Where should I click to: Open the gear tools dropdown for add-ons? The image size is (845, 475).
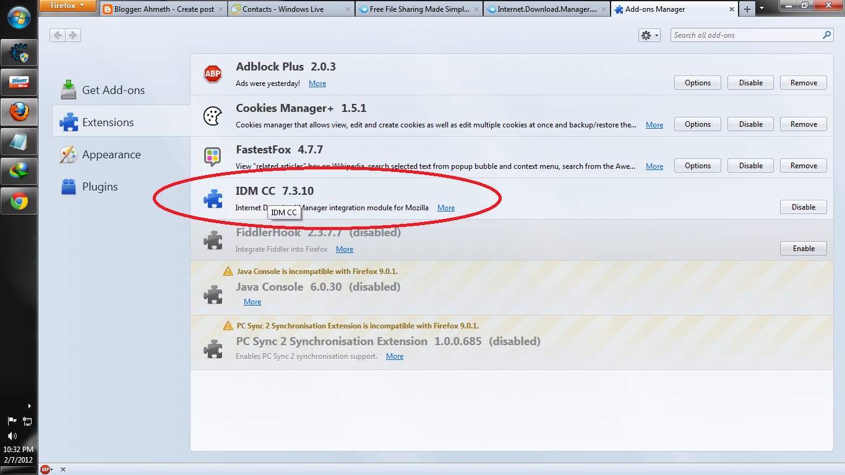click(650, 35)
